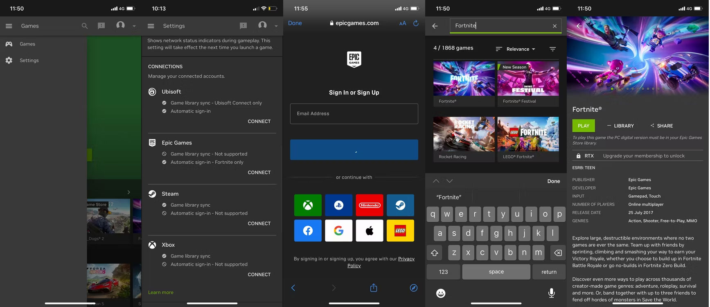The height and width of the screenshot is (307, 710).
Task: Tap Done in the browser bar
Action: pos(295,23)
